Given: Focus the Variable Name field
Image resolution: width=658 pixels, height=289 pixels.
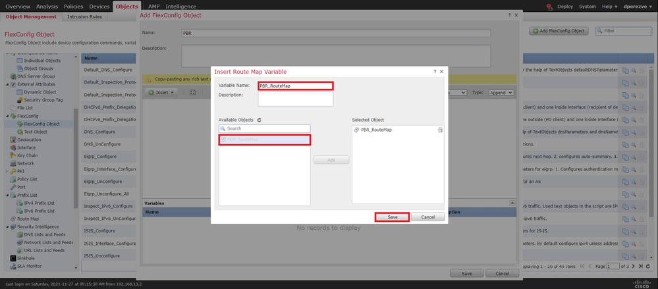Looking at the screenshot, I should pyautogui.click(x=296, y=86).
